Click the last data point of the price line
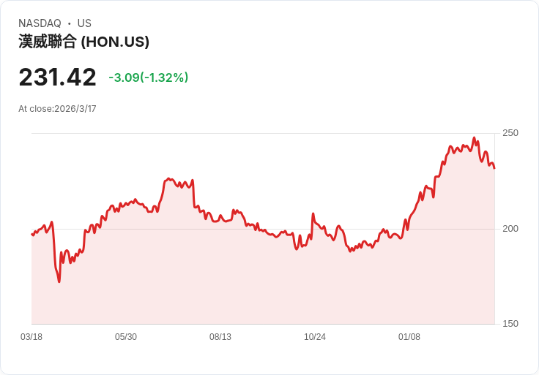This screenshot has height=375, width=539. point(494,168)
